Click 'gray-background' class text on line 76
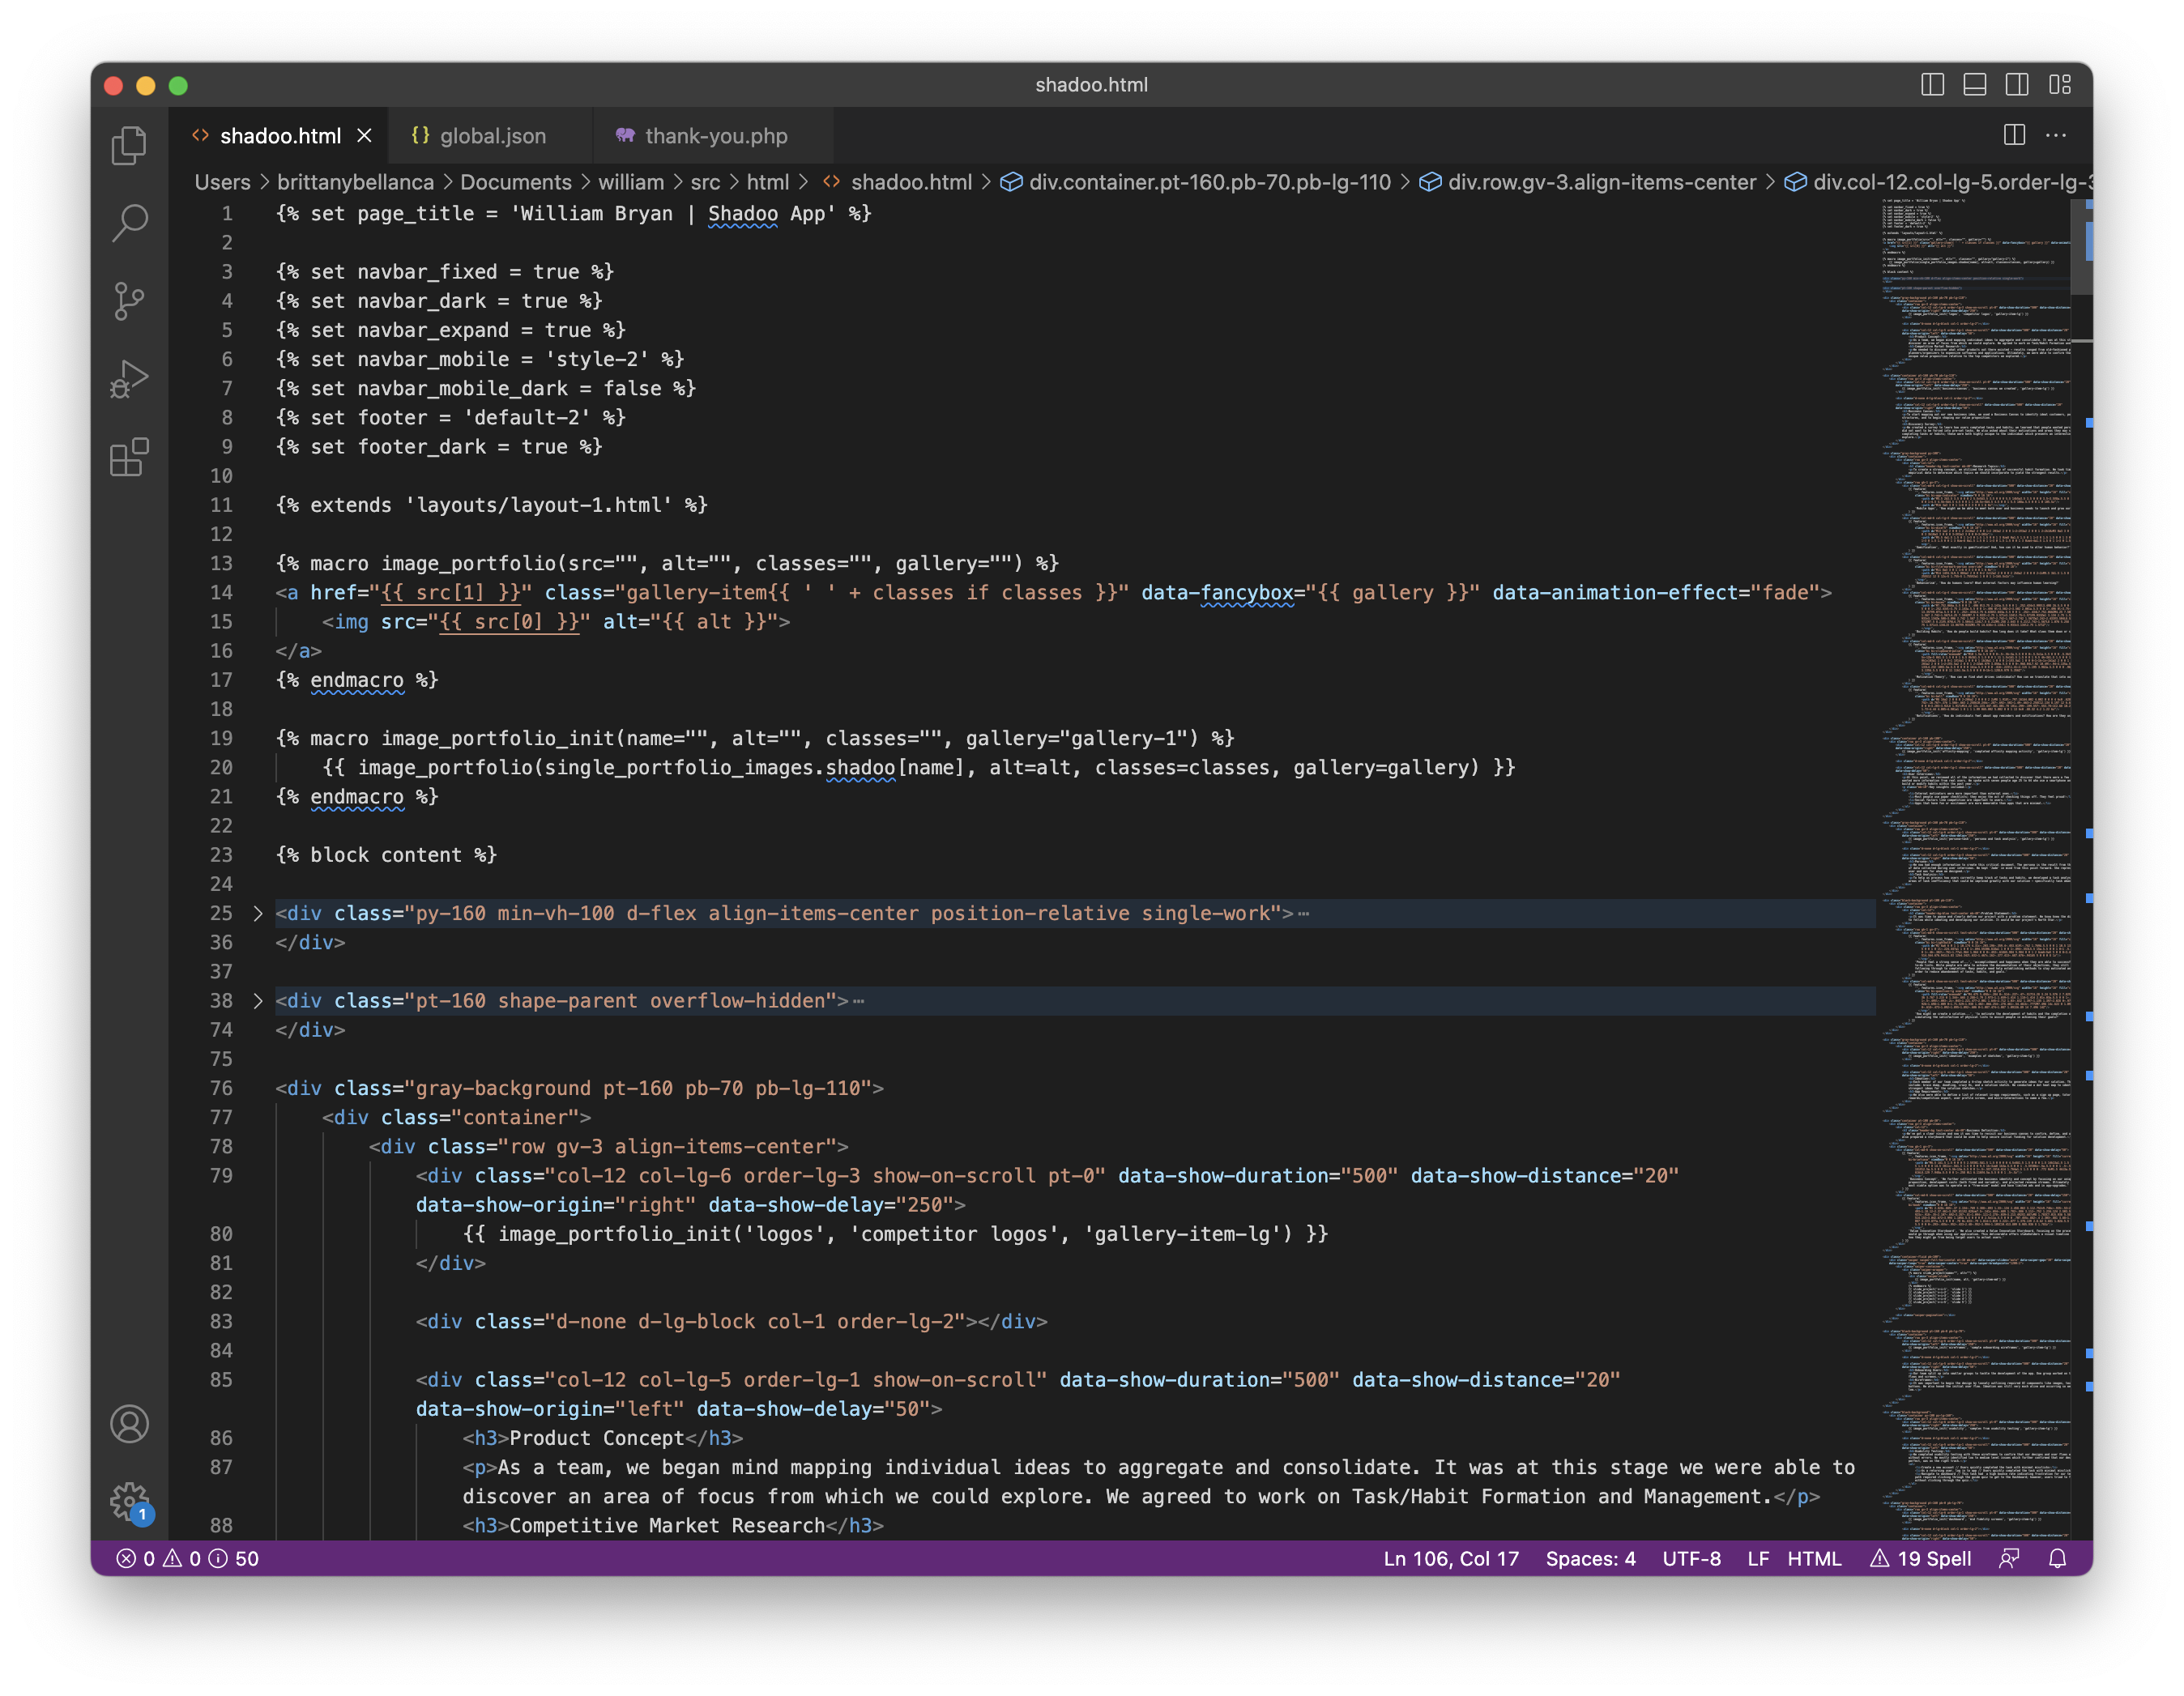This screenshot has width=2184, height=1696. click(503, 1088)
